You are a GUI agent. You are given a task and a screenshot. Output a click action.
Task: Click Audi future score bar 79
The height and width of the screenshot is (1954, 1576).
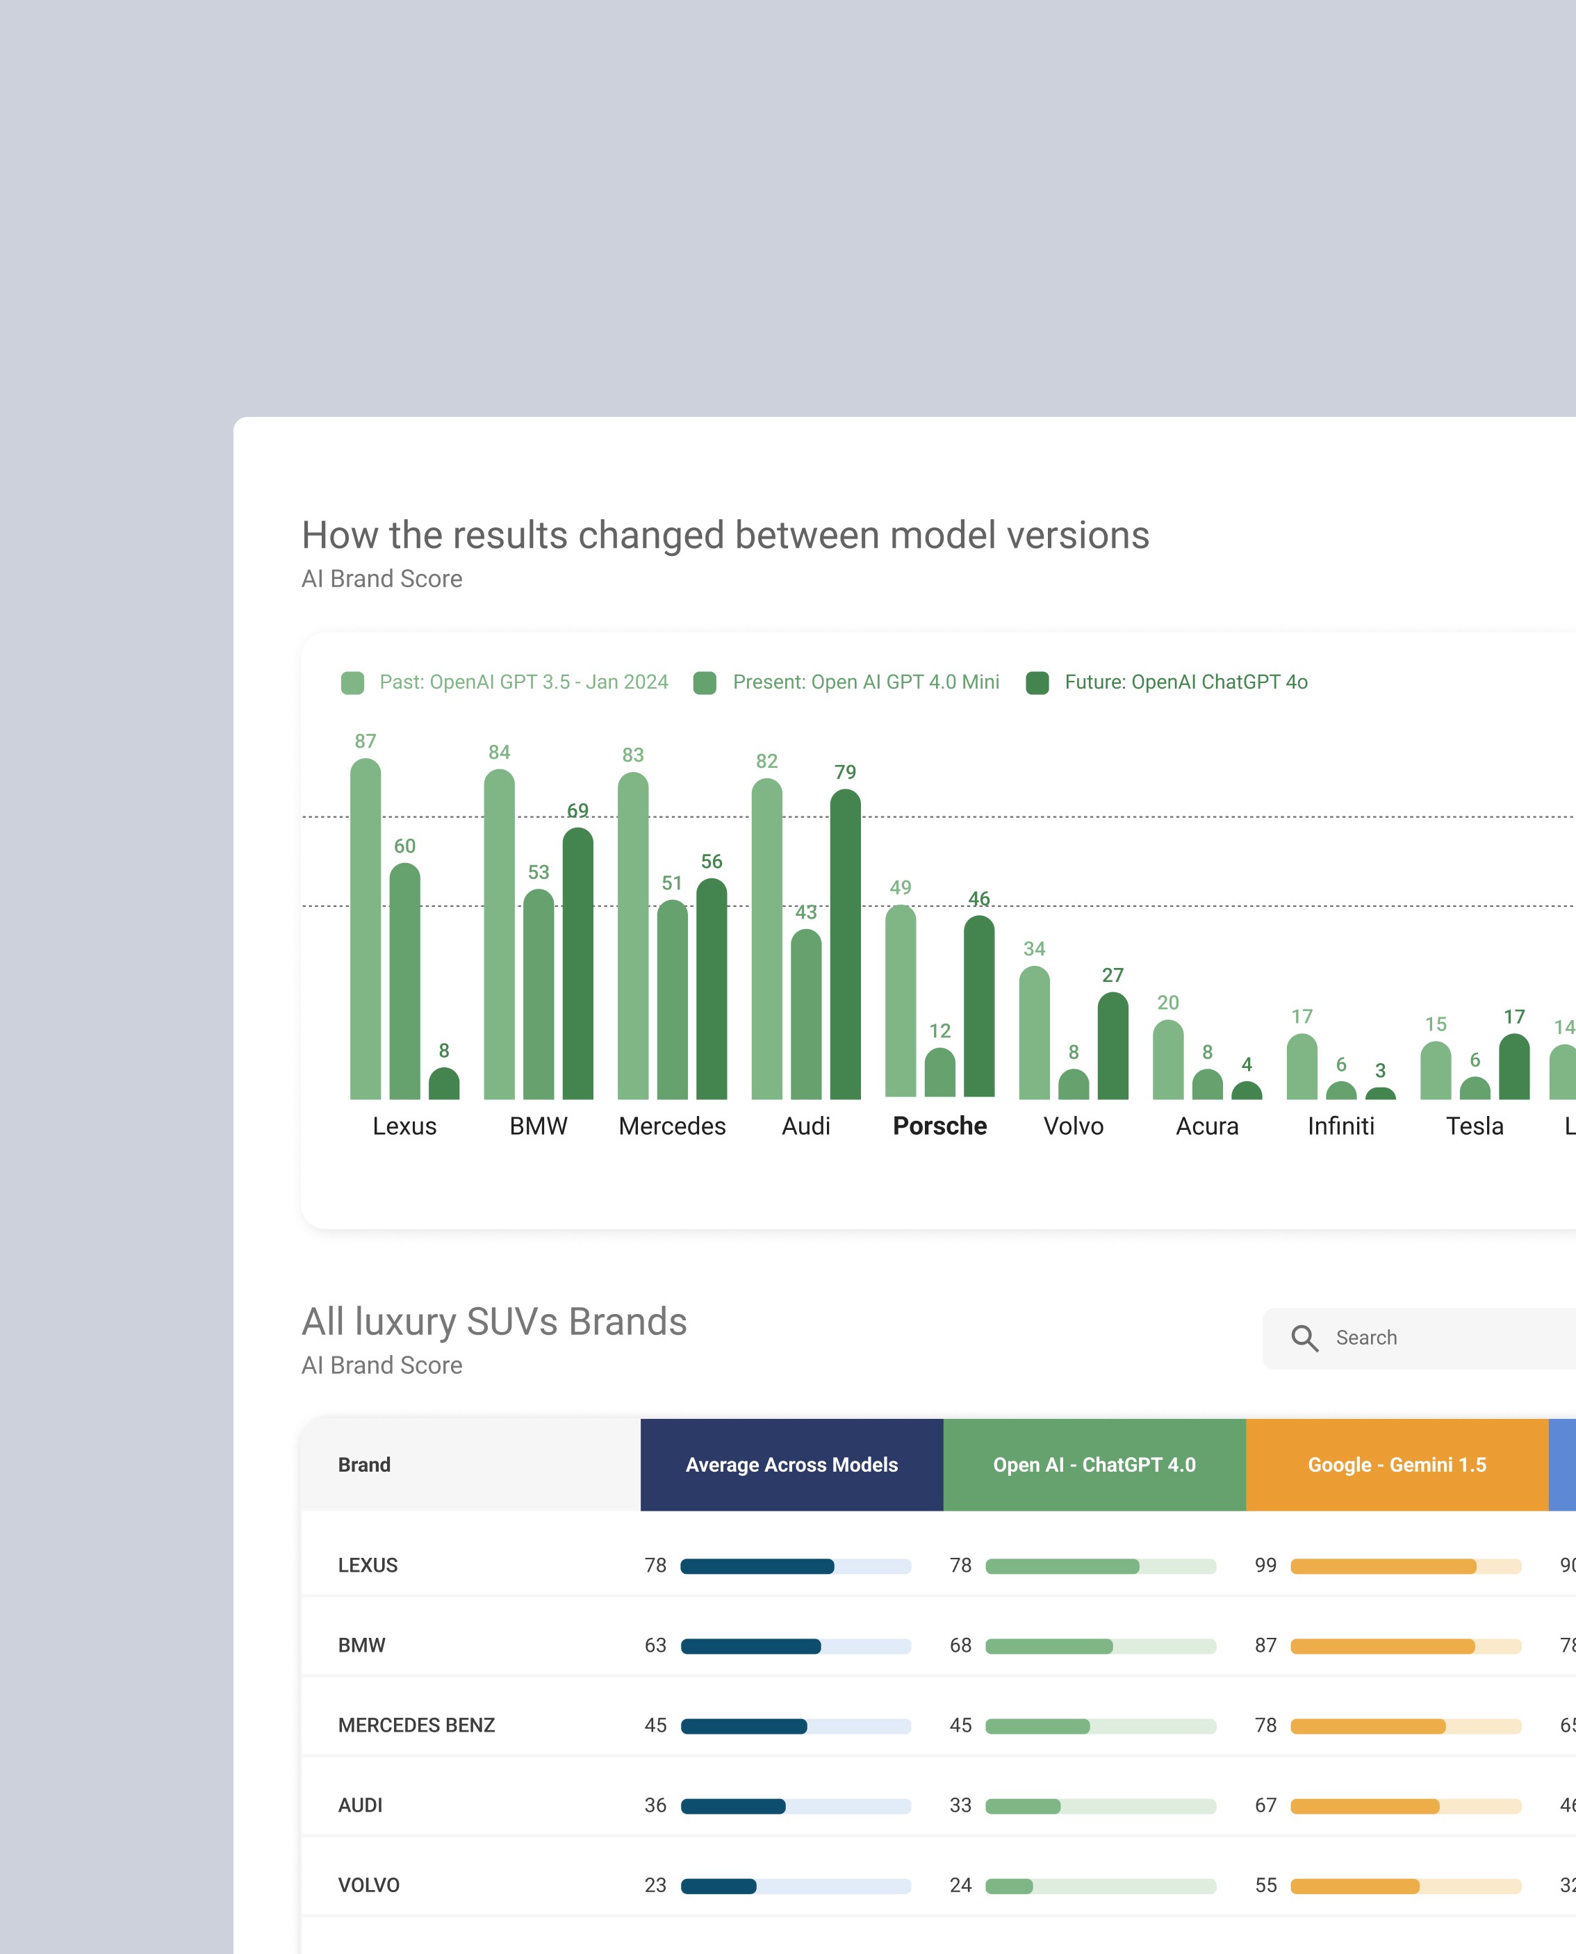(845, 944)
